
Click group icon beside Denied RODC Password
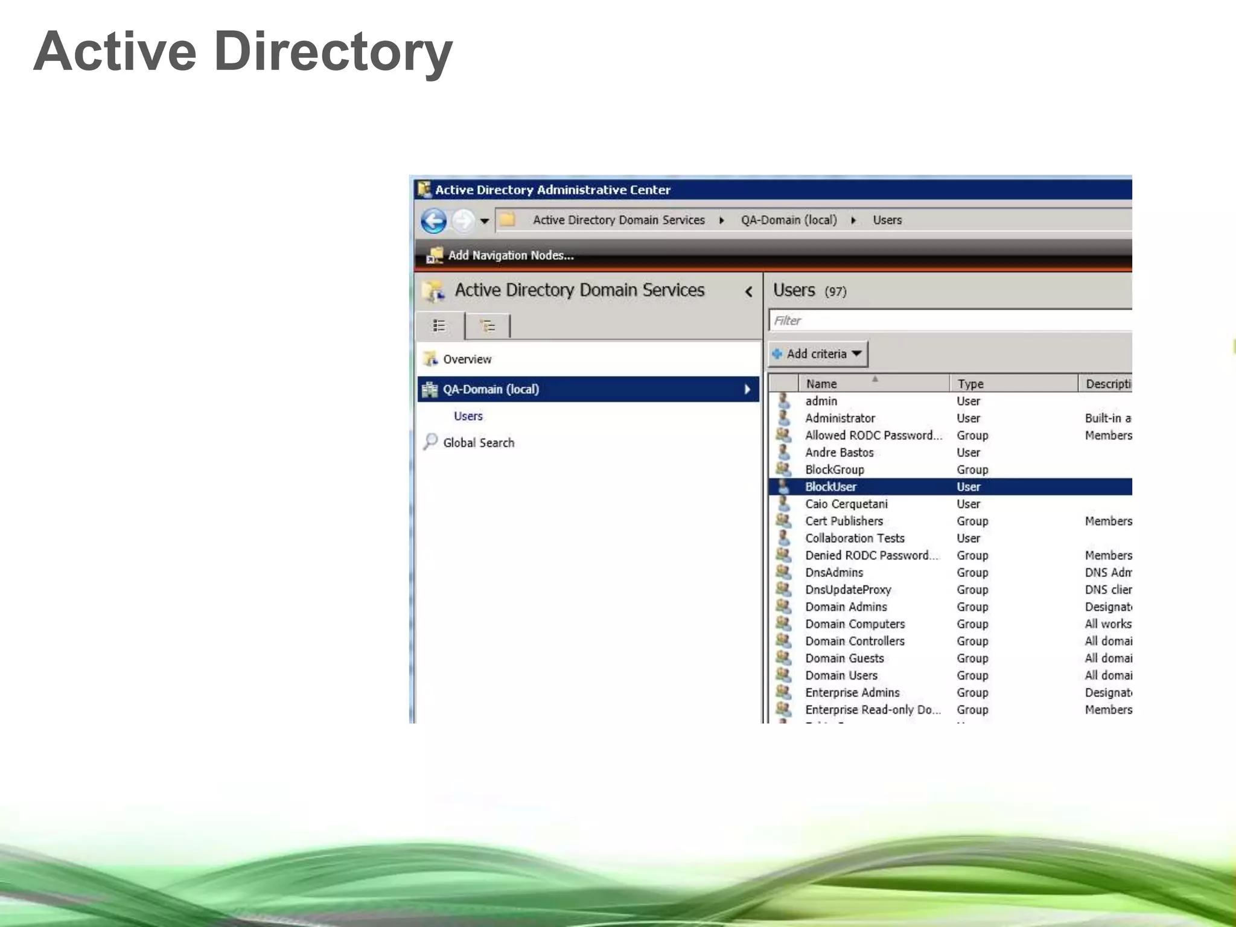pos(783,555)
